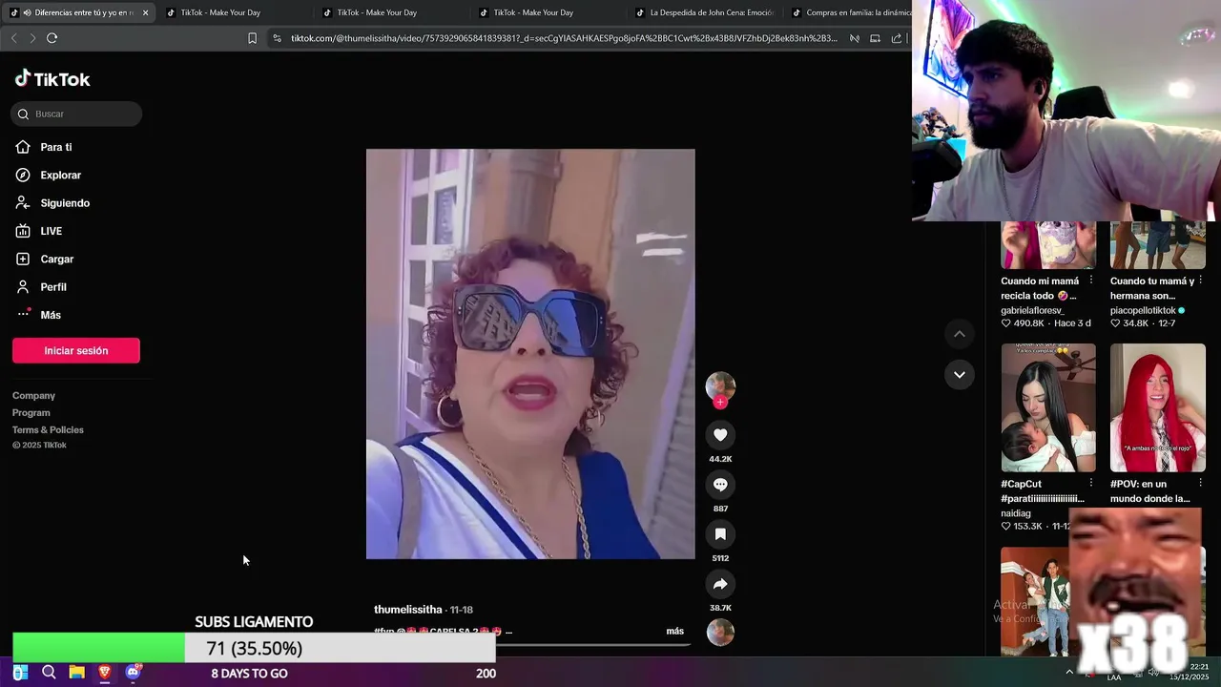Open the Cuando tu mamá y hermana video
The height and width of the screenshot is (687, 1221).
click(x=1158, y=245)
